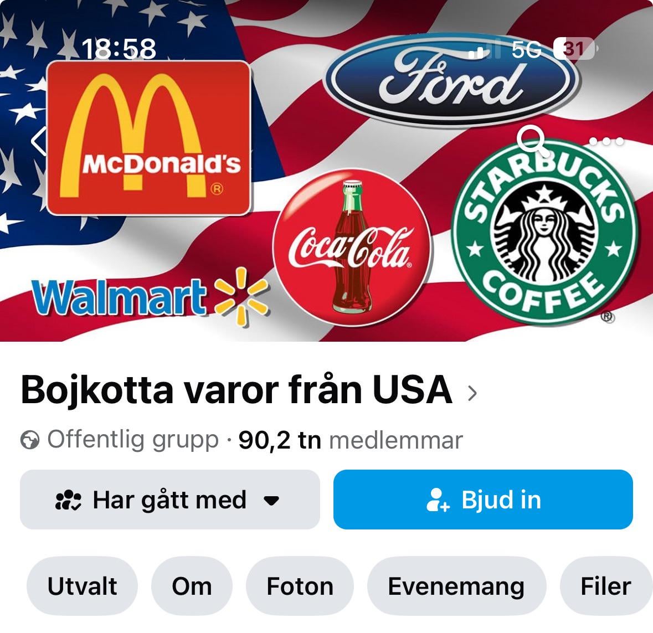Tap the battery indicator showing 31
Viewport: 653px width, 633px height.
[575, 49]
